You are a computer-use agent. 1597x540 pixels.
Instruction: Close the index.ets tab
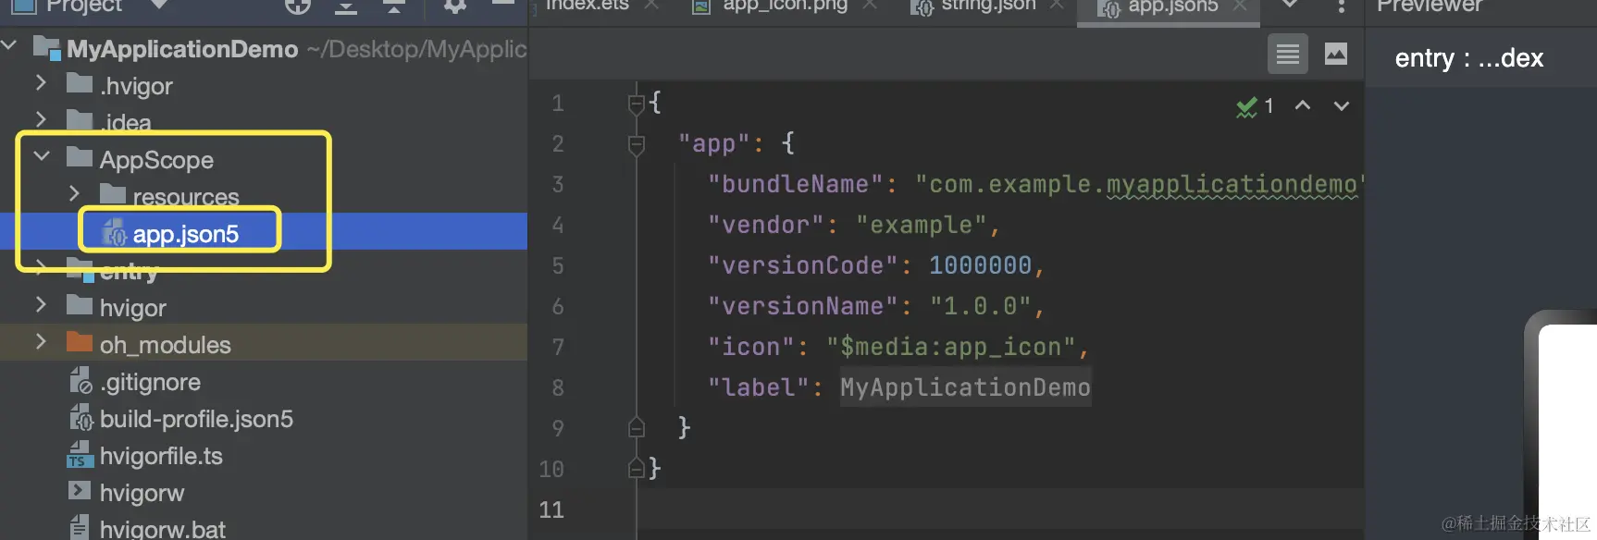pyautogui.click(x=651, y=6)
